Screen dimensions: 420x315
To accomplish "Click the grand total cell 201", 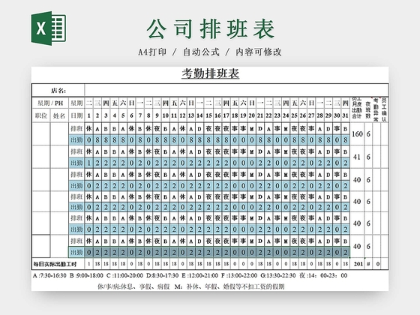I will (358, 264).
